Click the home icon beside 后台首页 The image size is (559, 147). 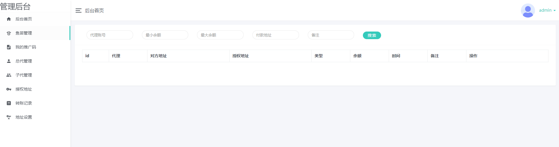(9, 19)
